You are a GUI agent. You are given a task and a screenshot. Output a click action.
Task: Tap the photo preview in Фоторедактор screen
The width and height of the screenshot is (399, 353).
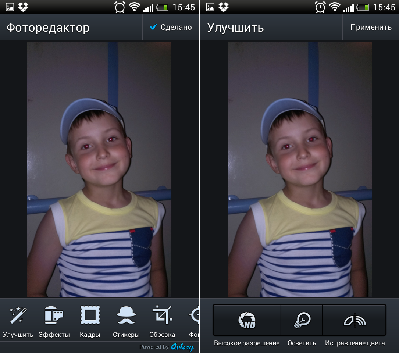point(99,169)
